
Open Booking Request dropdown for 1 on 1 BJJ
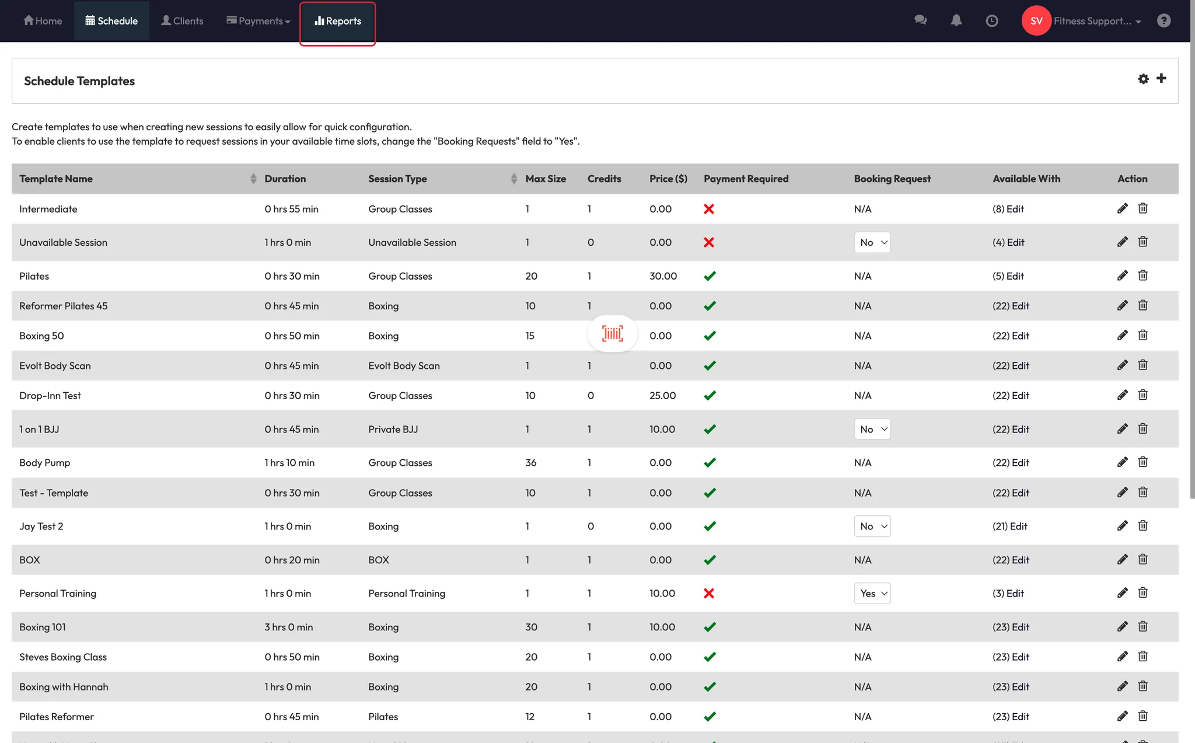click(x=872, y=429)
